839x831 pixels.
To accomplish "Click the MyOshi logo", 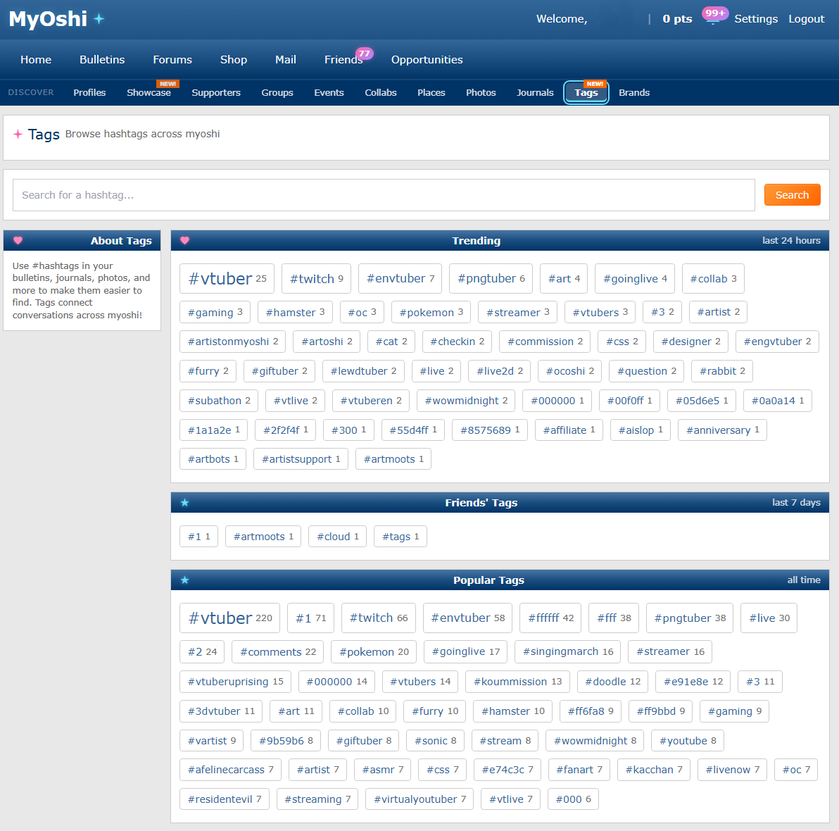I will coord(56,19).
